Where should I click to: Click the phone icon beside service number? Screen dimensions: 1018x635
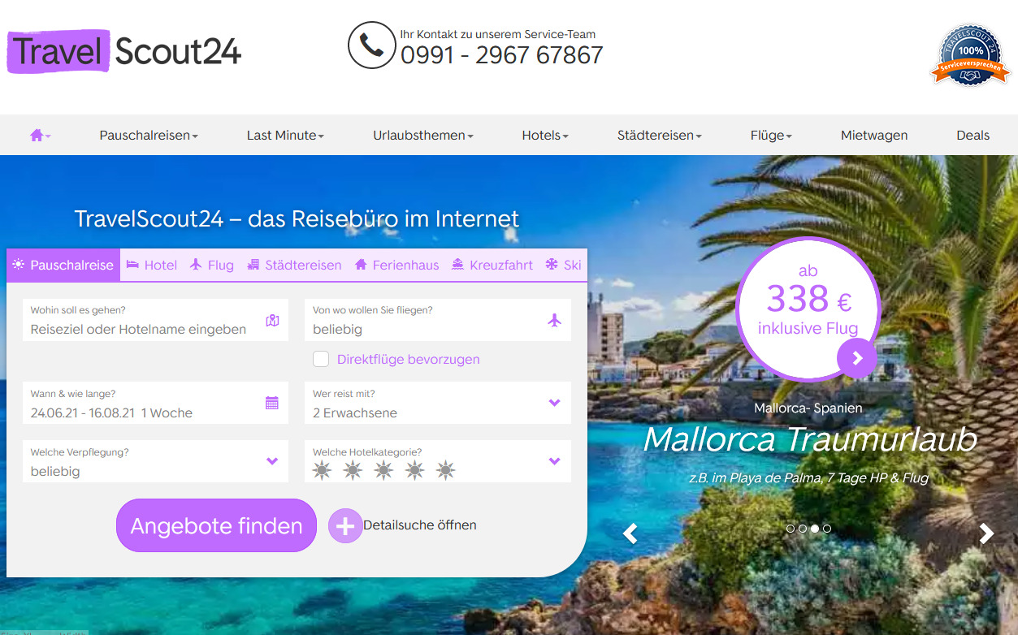pyautogui.click(x=371, y=45)
